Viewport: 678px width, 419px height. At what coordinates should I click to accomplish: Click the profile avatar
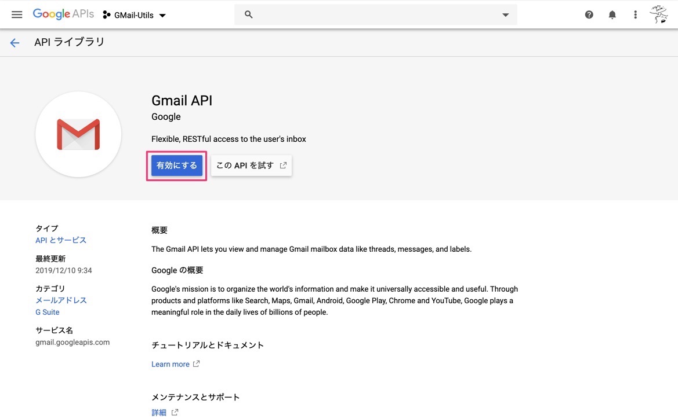point(658,14)
